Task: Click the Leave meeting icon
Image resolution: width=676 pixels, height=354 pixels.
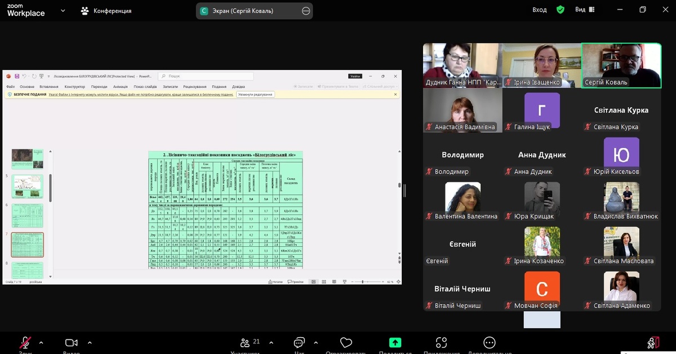Action: pos(652,342)
